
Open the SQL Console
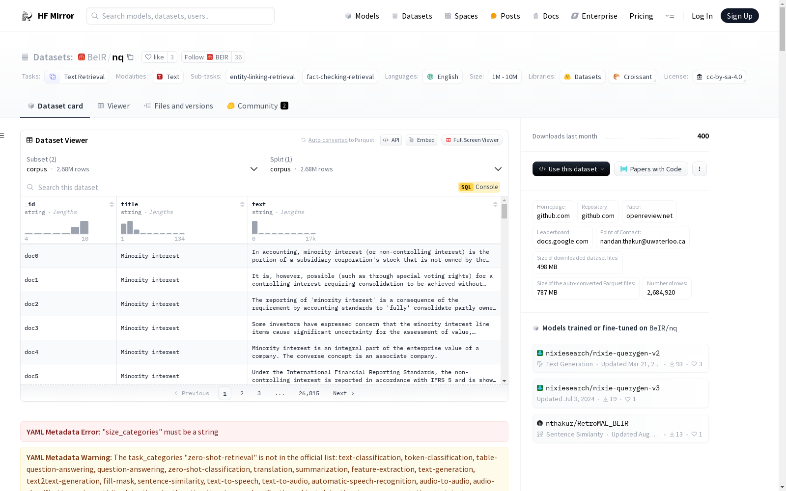479,187
